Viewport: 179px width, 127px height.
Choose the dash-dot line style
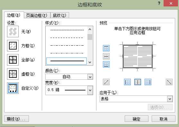pyautogui.click(x=67, y=45)
